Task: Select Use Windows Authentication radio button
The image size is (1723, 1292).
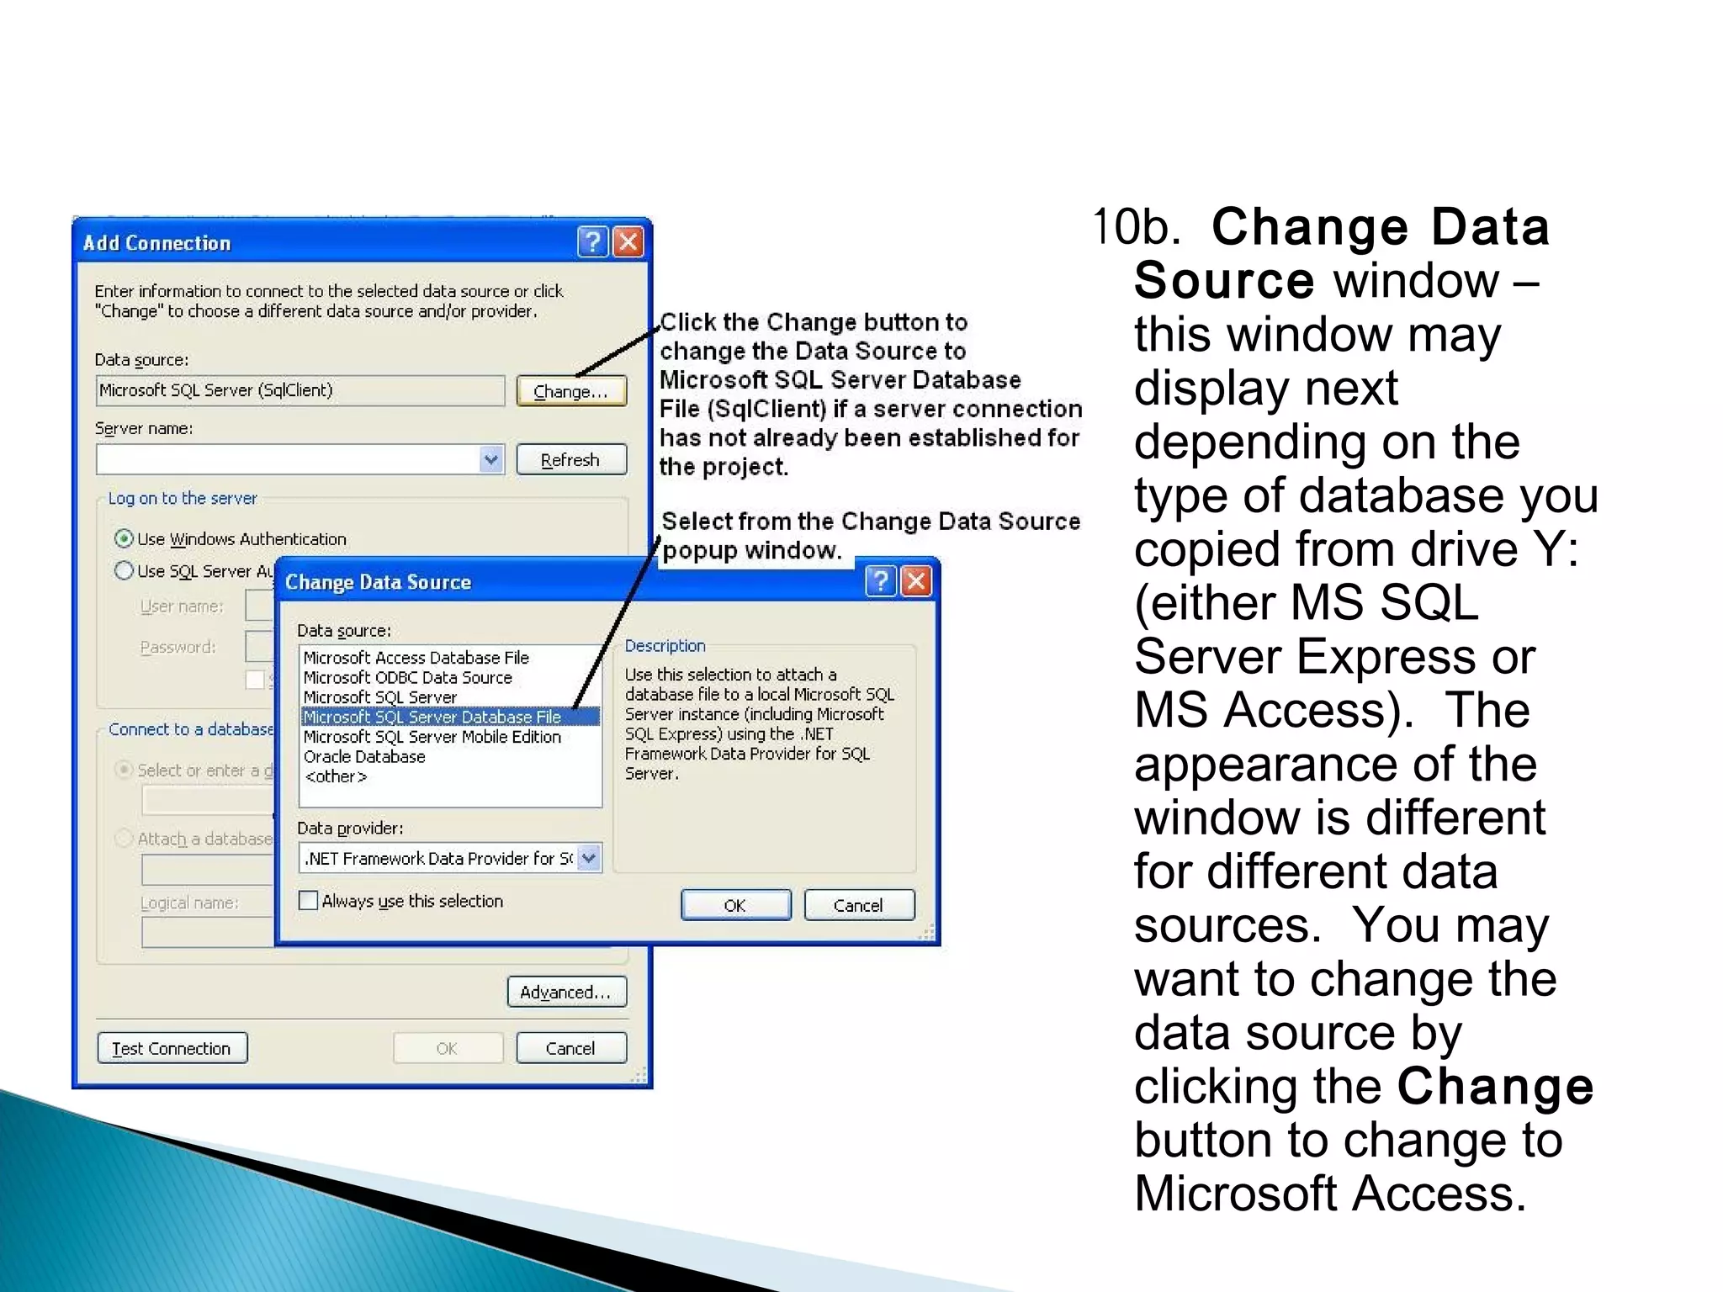Action: point(124,538)
